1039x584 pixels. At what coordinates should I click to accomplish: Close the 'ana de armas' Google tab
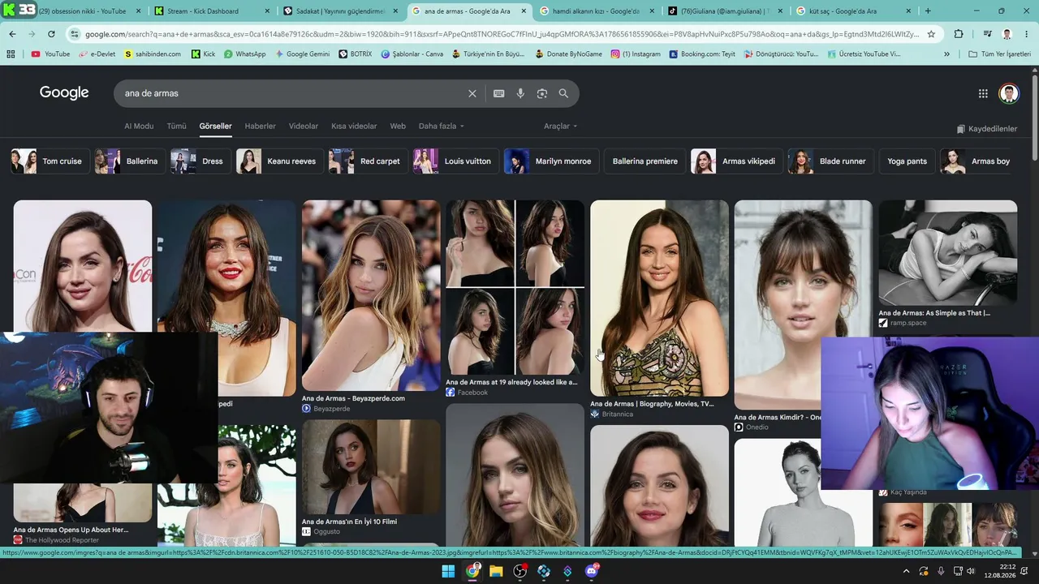tap(523, 11)
